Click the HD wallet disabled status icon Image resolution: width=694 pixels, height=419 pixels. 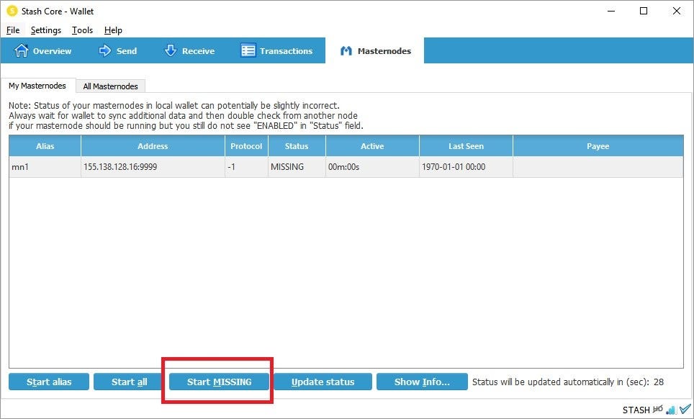coord(658,409)
